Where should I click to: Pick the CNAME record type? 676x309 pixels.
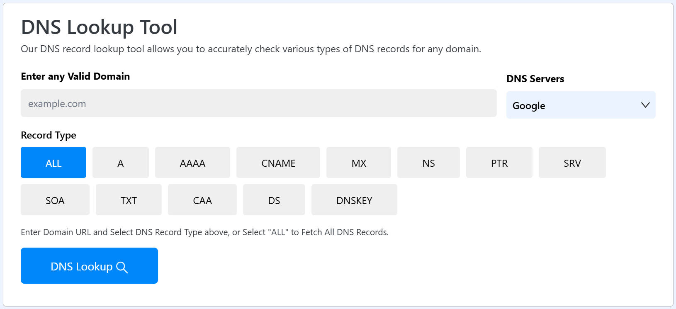point(278,163)
